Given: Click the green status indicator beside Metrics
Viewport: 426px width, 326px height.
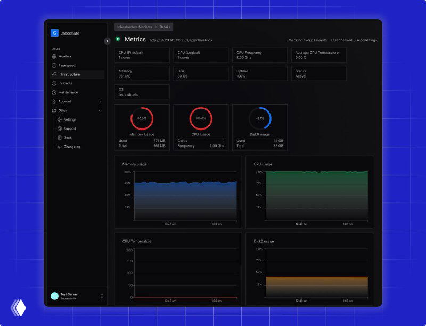Looking at the screenshot, I should coord(118,39).
